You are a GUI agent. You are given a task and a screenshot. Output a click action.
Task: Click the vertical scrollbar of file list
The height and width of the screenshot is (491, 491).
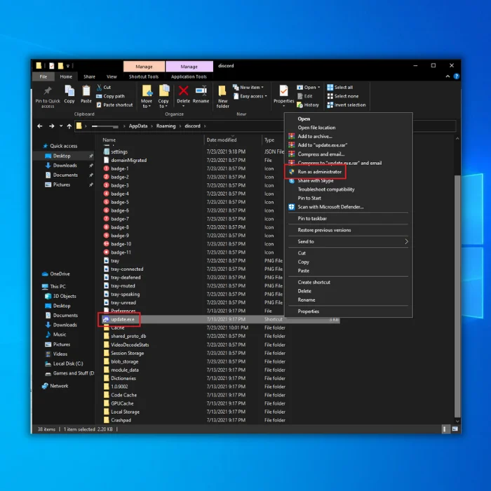tap(457, 295)
